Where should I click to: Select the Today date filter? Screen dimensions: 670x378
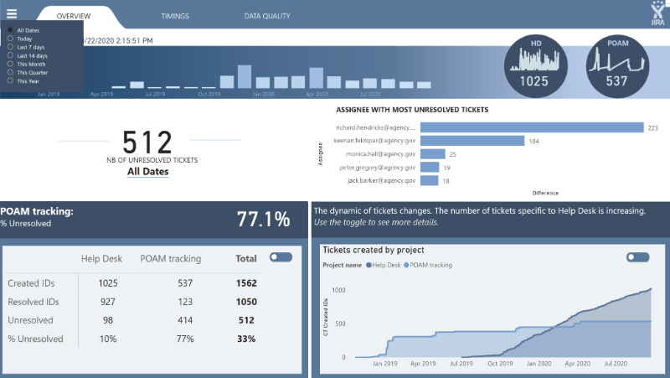[x=10, y=39]
